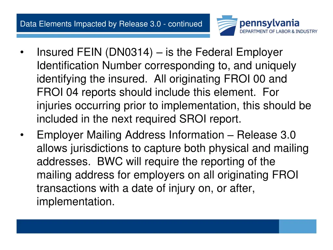This screenshot has width=333, height=250.
Task: Click the word 'implementation.' at paragraph end
Action: click(75, 201)
